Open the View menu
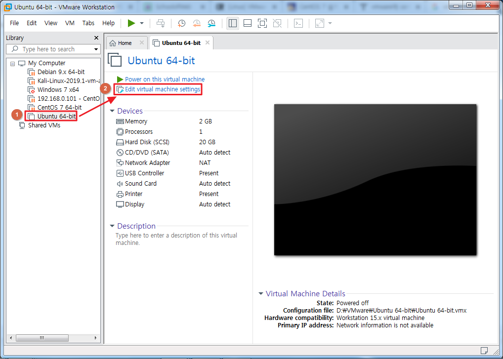Image resolution: width=503 pixels, height=359 pixels. [x=51, y=23]
